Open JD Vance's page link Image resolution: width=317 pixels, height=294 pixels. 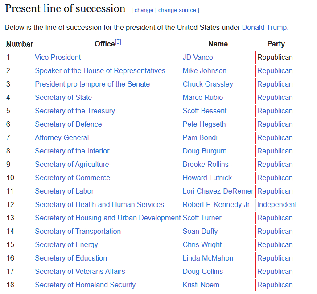tap(198, 57)
